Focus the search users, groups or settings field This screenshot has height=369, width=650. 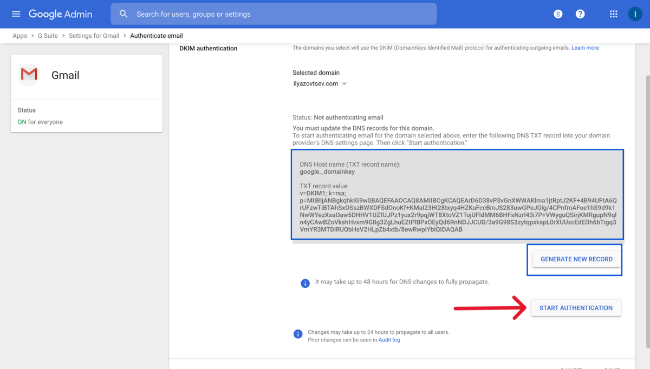pos(274,14)
